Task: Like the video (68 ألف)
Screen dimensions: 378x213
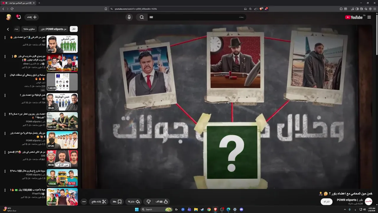Action: [162, 201]
